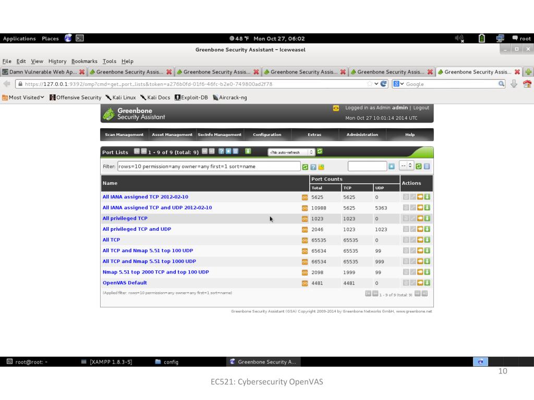Open the Scan Management menu

(x=124, y=135)
